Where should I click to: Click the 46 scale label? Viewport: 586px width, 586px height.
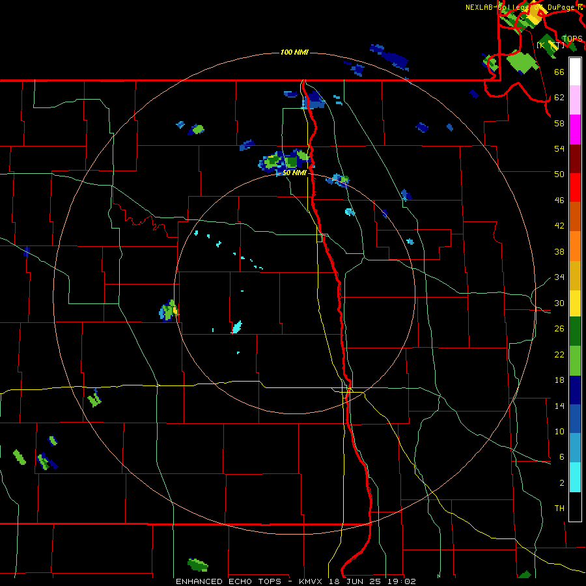click(559, 201)
